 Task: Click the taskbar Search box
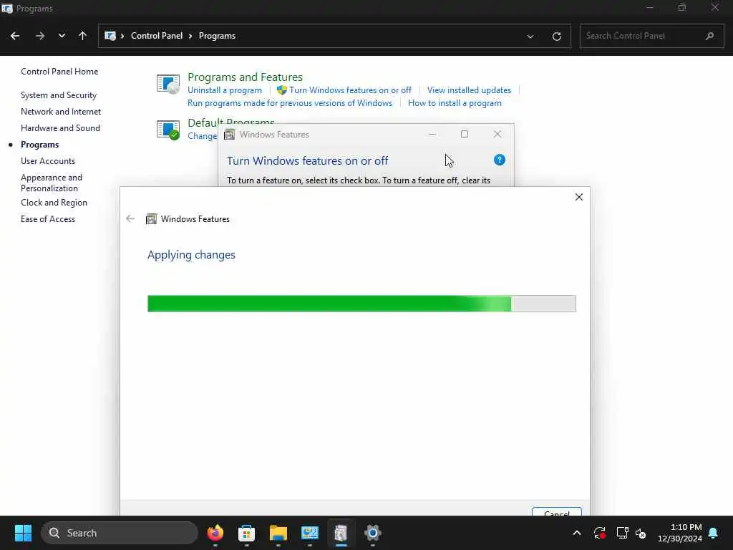[x=120, y=533]
